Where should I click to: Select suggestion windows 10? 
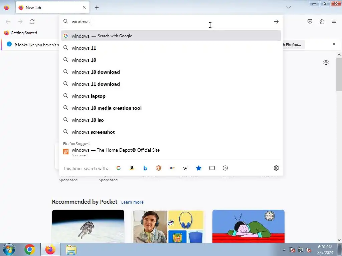(171, 60)
